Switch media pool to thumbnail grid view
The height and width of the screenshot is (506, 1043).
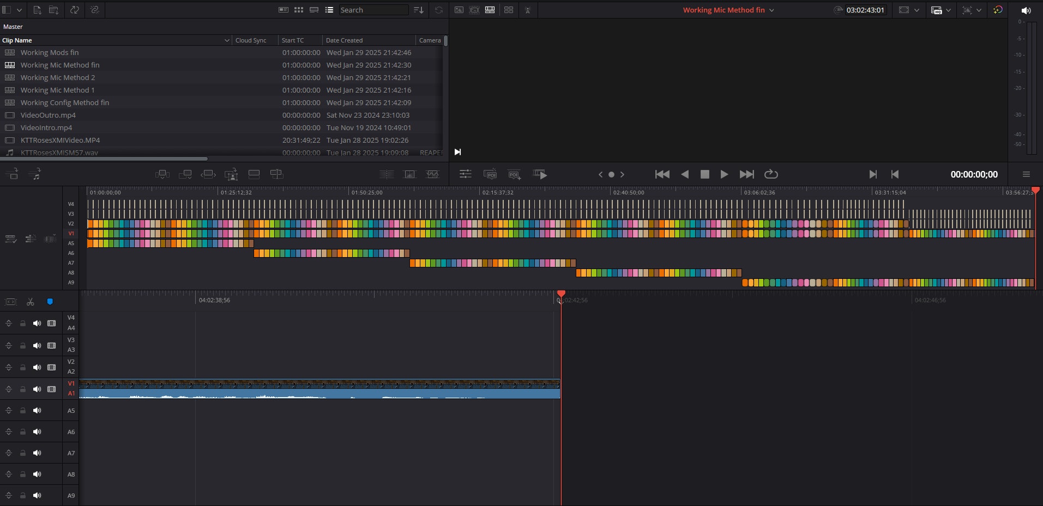click(299, 10)
